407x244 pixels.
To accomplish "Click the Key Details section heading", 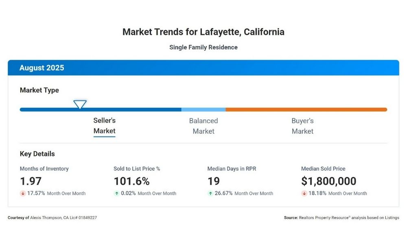I will (37, 154).
